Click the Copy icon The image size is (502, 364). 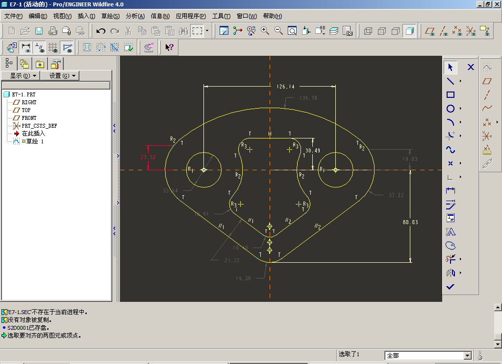(142, 31)
